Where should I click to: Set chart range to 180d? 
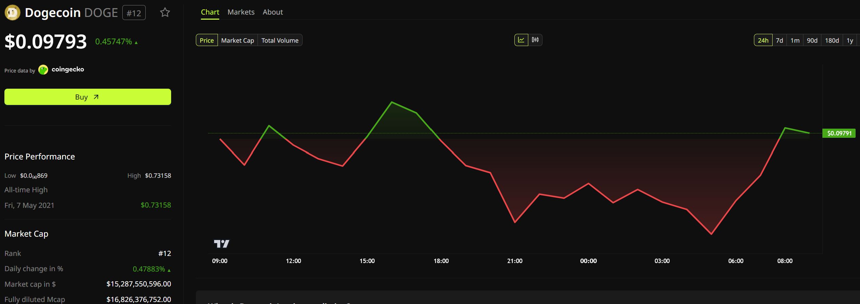(832, 40)
